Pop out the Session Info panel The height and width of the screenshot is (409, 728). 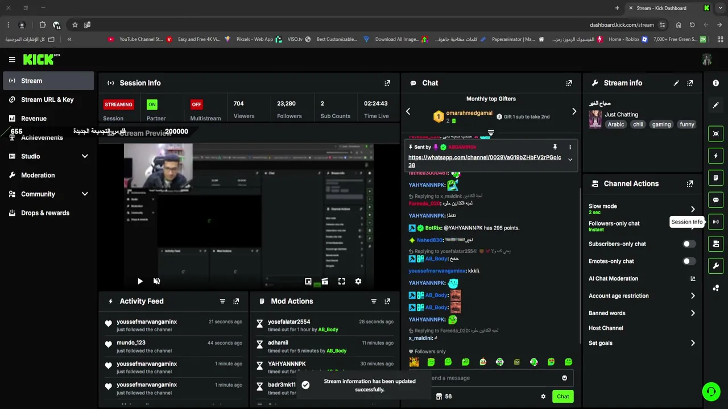387,83
